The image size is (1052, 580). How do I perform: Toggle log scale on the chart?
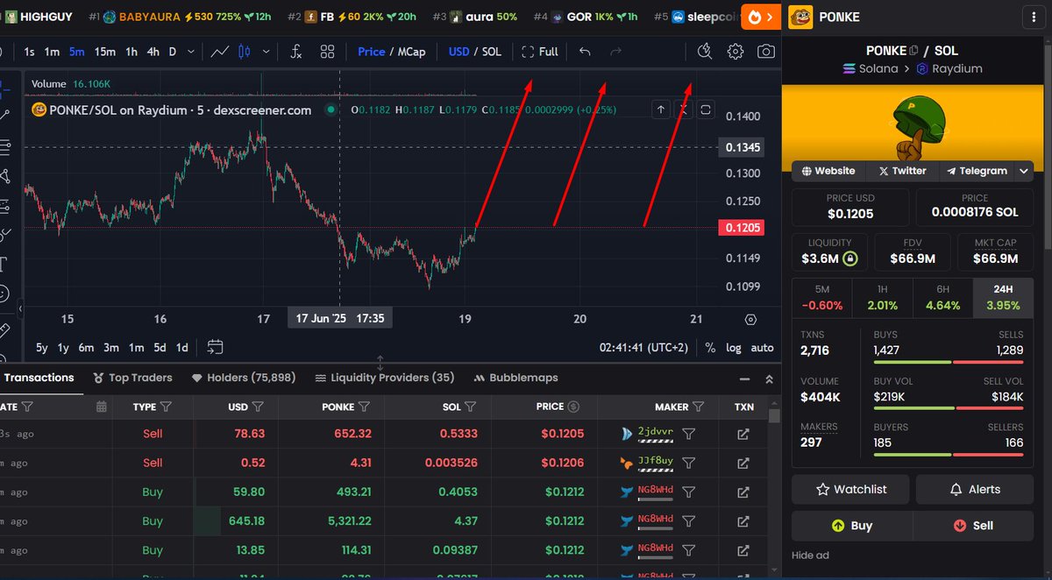pyautogui.click(x=734, y=348)
